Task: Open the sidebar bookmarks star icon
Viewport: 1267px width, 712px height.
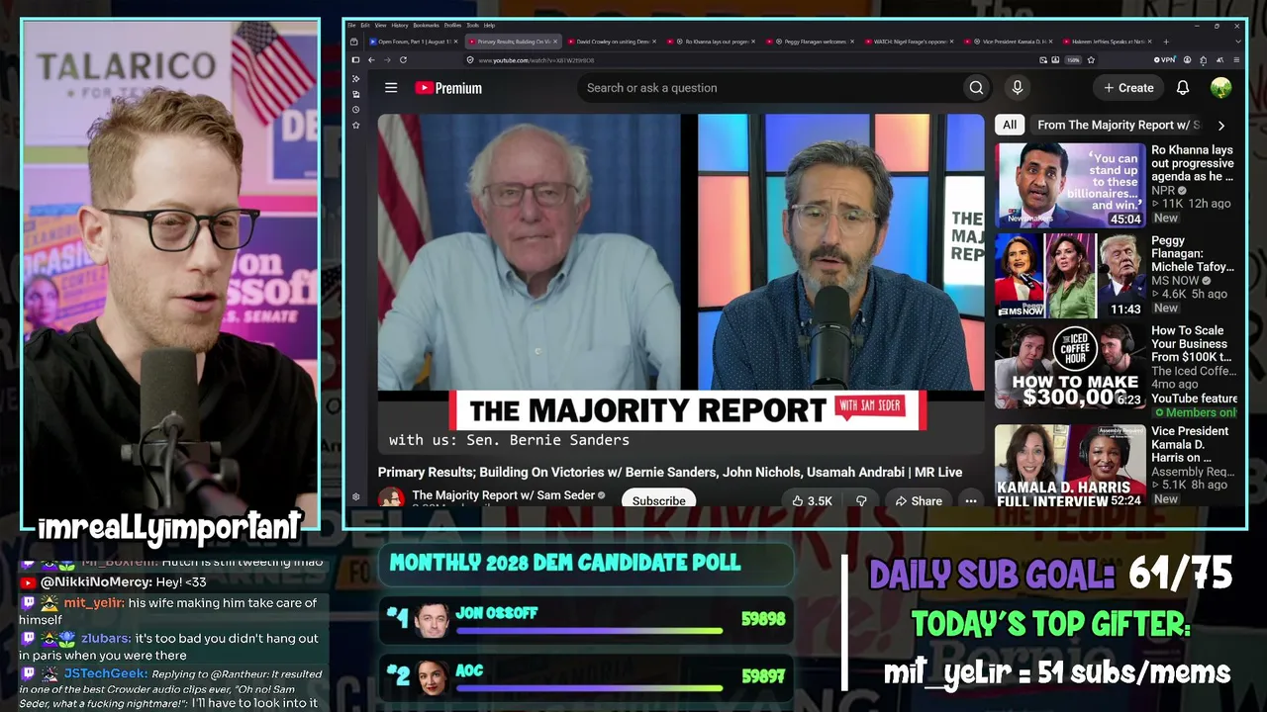Action: pos(355,125)
